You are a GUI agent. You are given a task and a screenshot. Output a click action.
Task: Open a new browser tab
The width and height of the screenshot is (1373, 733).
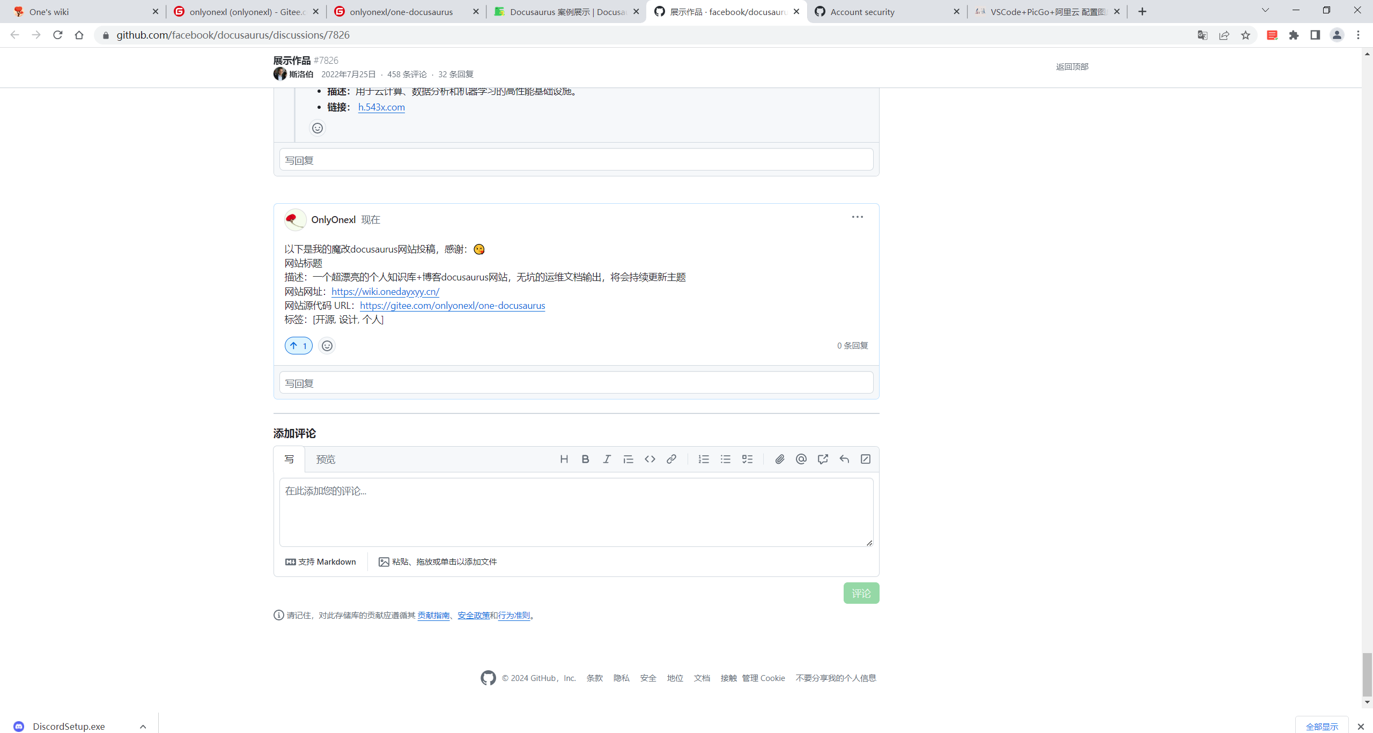coord(1142,11)
